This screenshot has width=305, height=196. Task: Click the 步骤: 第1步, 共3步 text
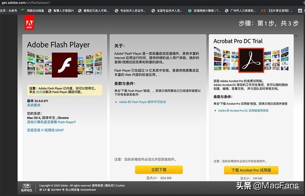[x=269, y=23]
